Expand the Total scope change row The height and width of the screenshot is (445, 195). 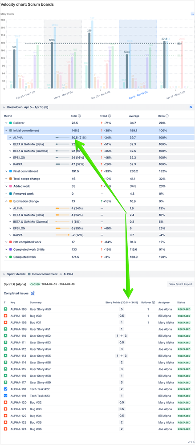pos(6,179)
